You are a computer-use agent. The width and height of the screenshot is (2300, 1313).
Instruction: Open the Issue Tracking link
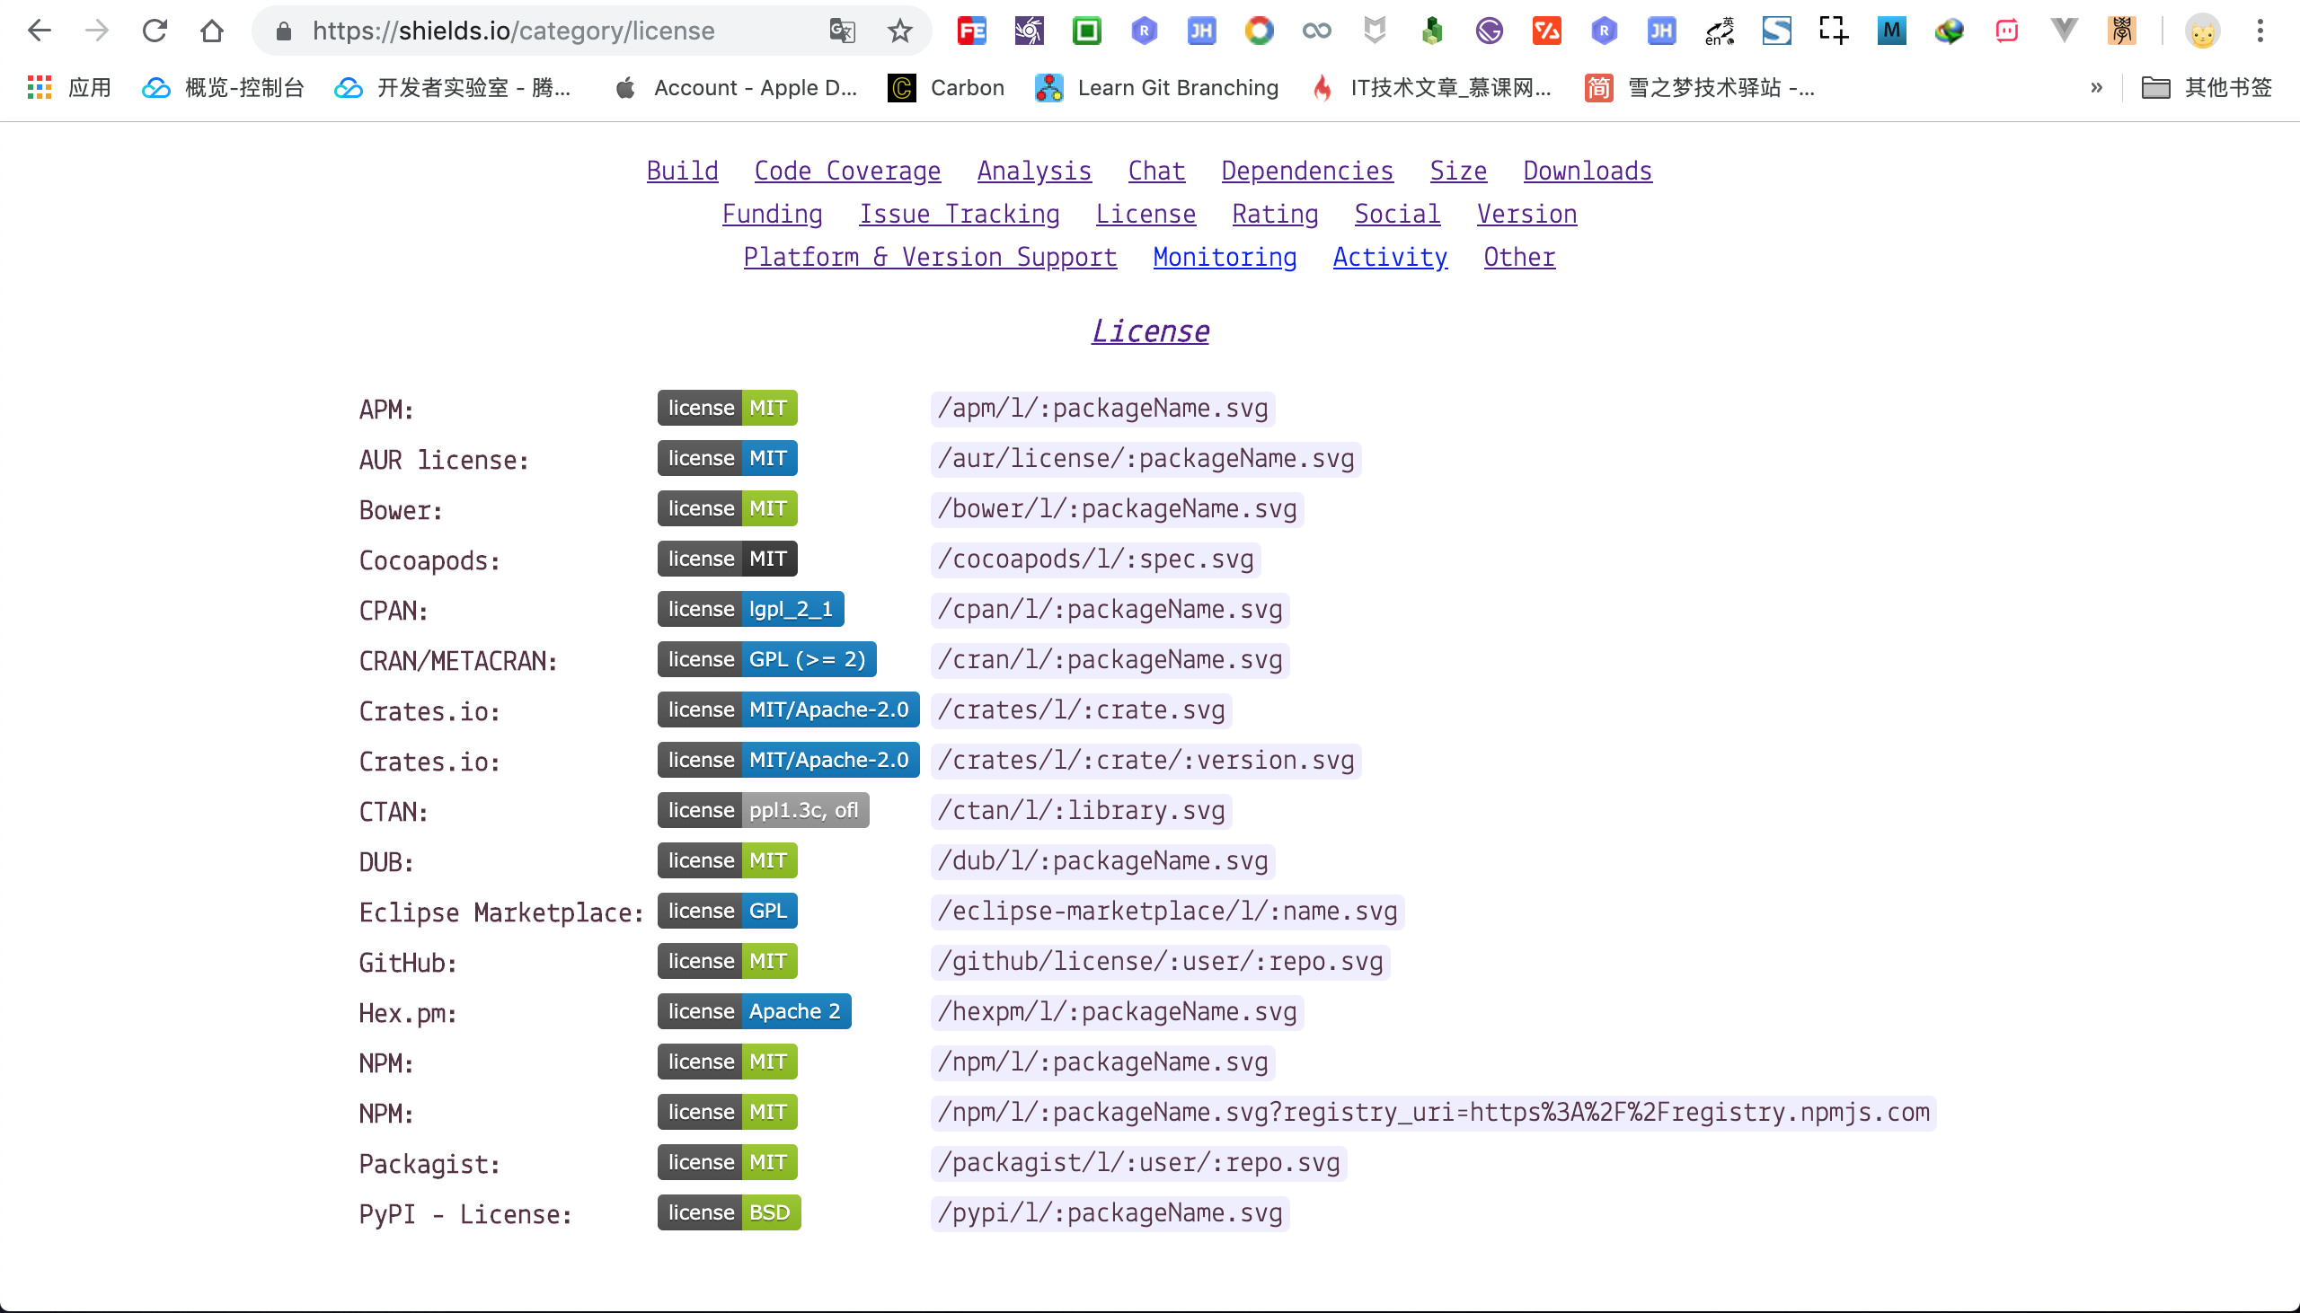point(959,214)
